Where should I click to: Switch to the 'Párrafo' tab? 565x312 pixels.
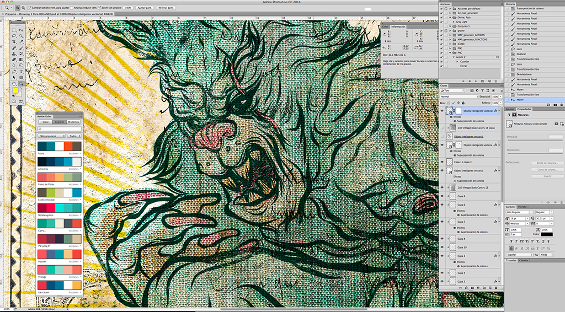pyautogui.click(x=523, y=207)
